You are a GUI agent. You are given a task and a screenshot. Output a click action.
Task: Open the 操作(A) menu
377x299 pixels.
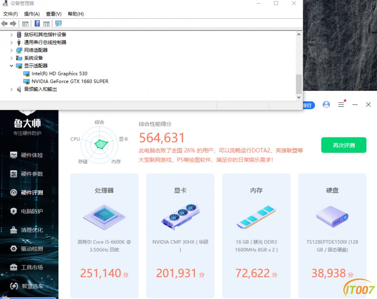click(32, 14)
